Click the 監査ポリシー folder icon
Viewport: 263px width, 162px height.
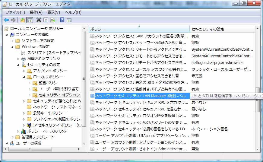(x=35, y=83)
